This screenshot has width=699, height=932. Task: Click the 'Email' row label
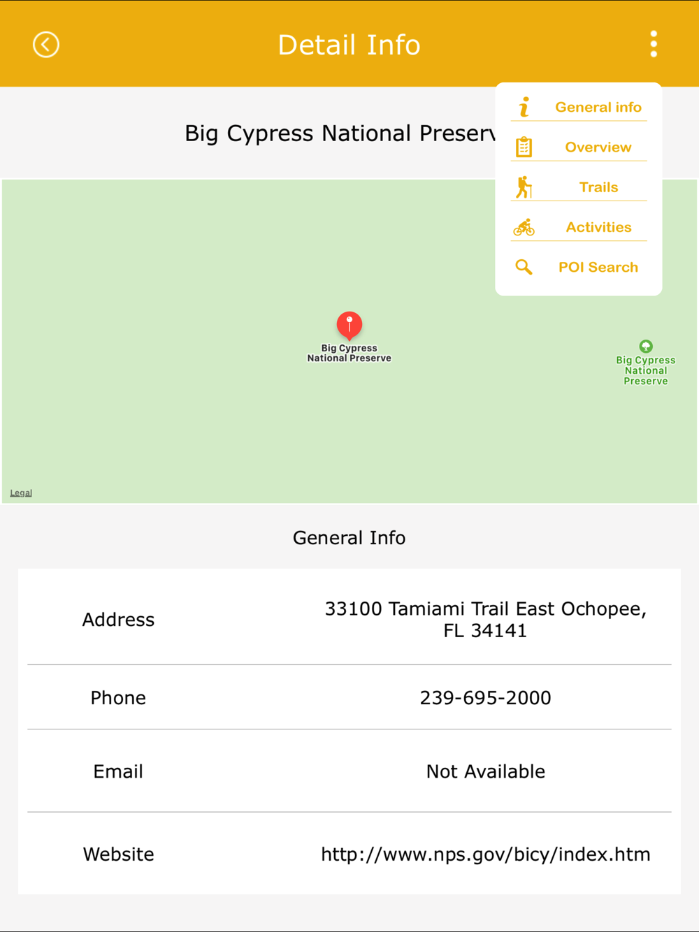pos(118,771)
